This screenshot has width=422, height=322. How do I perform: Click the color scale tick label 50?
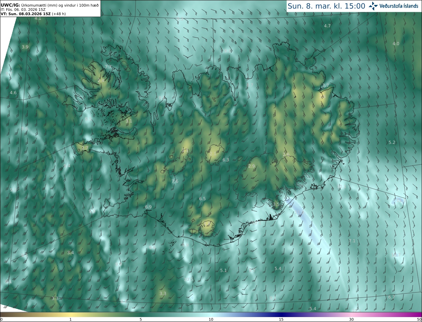pyautogui.click(x=419, y=319)
